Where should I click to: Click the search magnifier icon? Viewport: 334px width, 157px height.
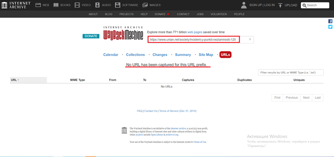pos(305,5)
